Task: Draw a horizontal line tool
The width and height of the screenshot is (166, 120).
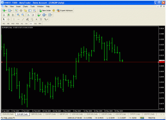Action: 18,19
